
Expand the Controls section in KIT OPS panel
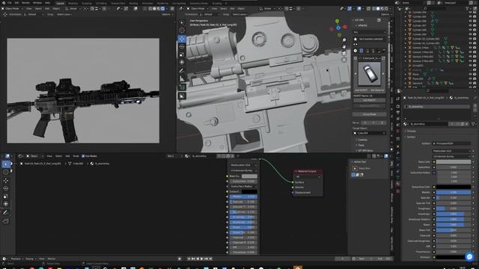pyautogui.click(x=361, y=140)
